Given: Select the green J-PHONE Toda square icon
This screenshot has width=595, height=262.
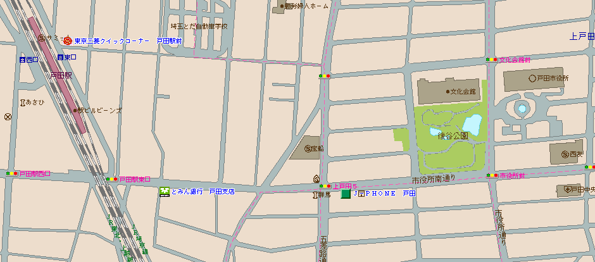Looking at the screenshot, I should [345, 194].
